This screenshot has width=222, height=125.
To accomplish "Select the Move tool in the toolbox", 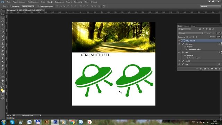I will [x=2, y=14].
